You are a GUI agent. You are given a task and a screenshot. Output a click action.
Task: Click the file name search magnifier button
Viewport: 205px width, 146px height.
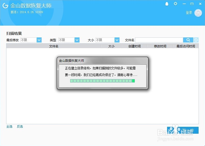point(188,40)
